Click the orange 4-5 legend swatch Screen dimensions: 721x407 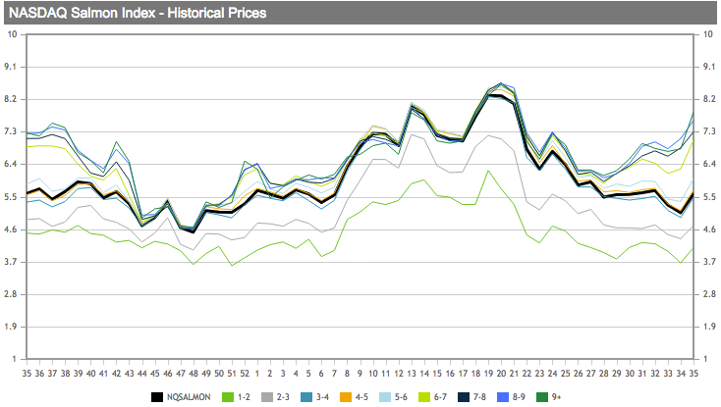346,397
